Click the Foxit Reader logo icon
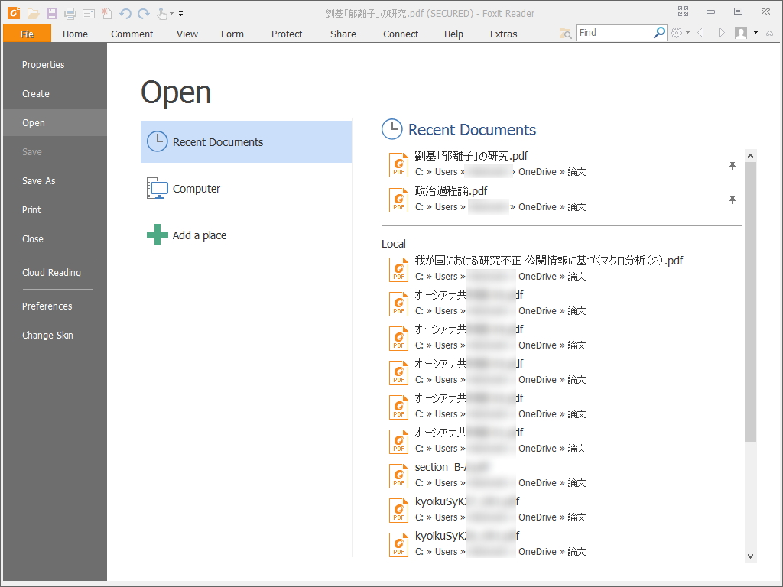This screenshot has height=587, width=783. click(x=14, y=13)
